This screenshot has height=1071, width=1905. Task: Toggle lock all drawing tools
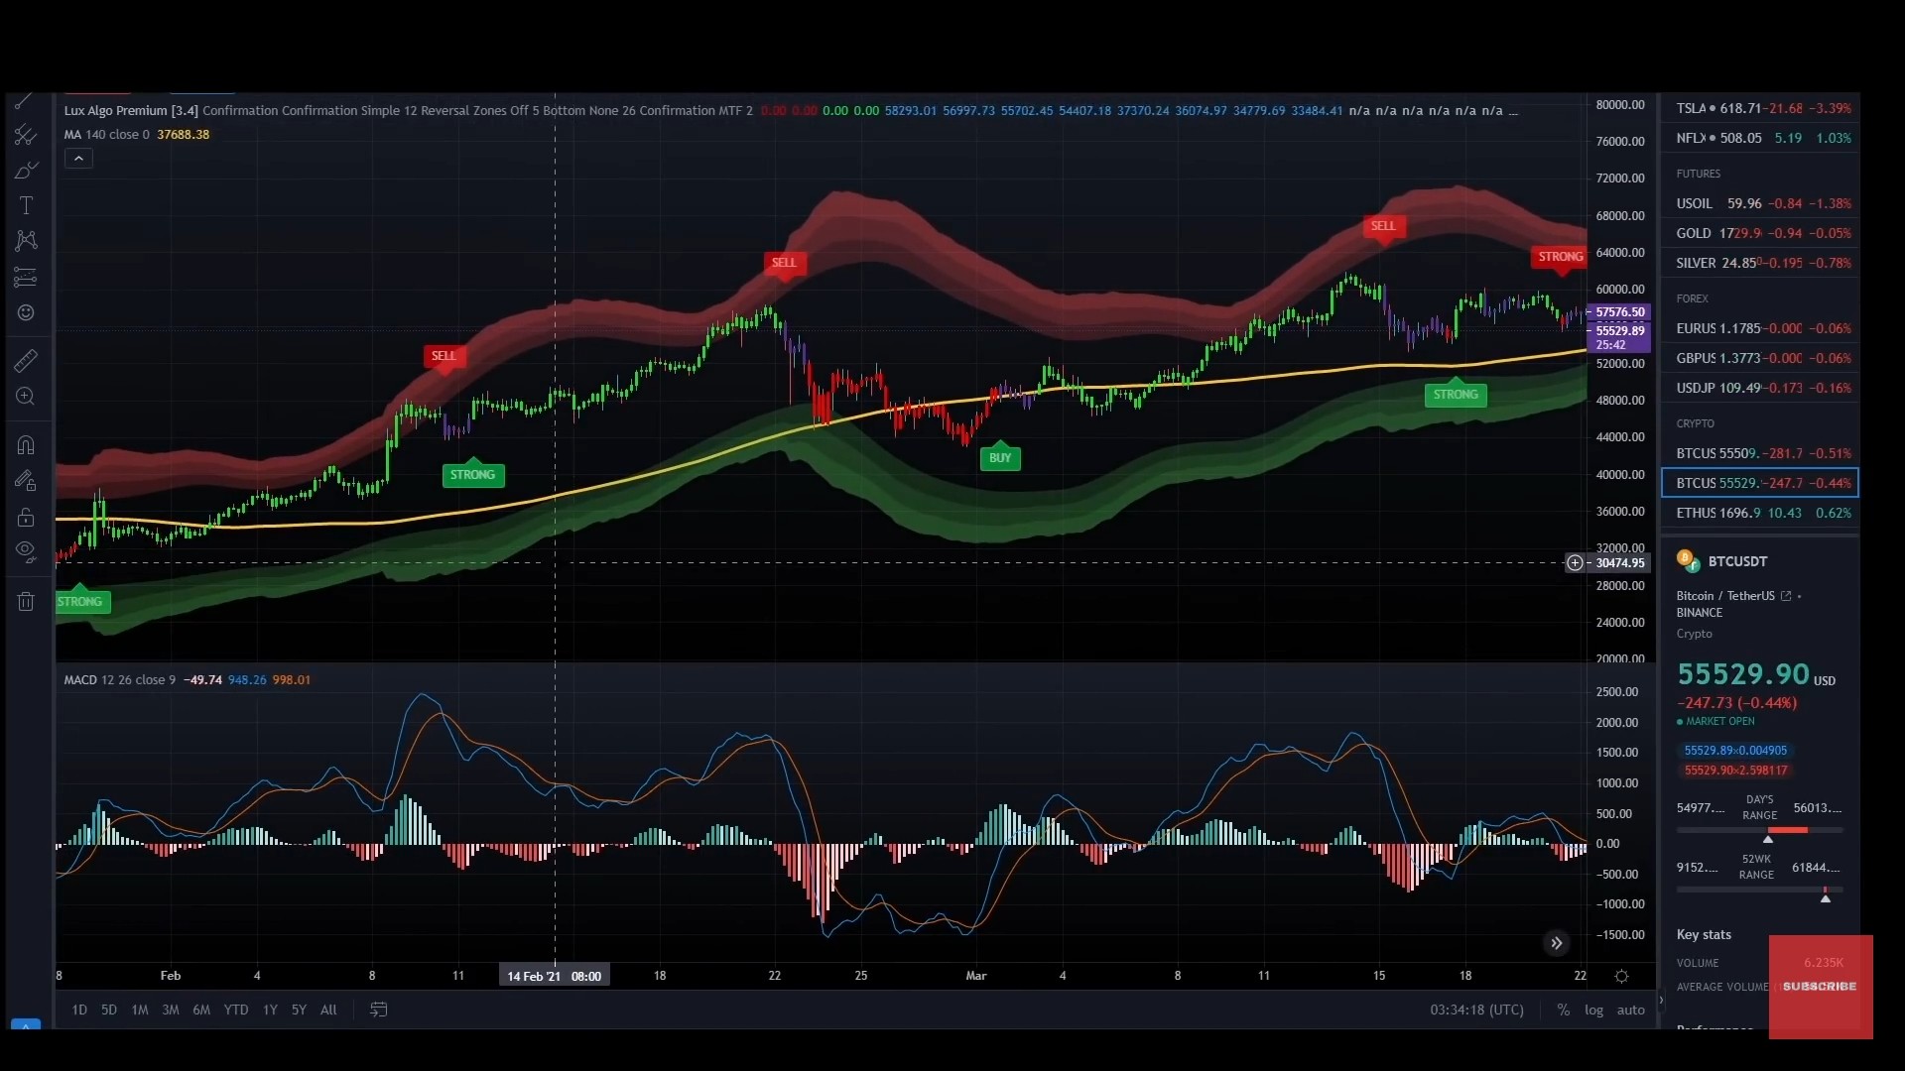coord(26,517)
